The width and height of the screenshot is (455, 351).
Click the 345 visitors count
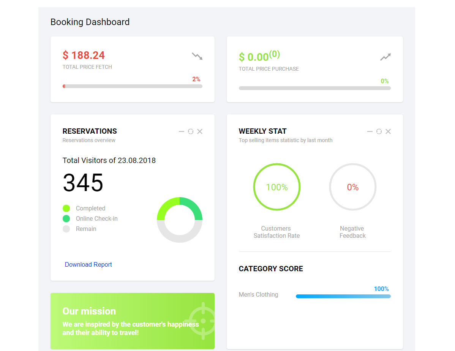pyautogui.click(x=83, y=183)
